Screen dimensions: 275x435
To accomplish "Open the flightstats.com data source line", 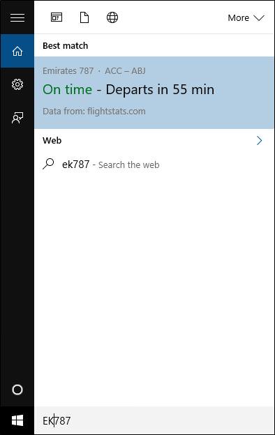I will pyautogui.click(x=94, y=112).
